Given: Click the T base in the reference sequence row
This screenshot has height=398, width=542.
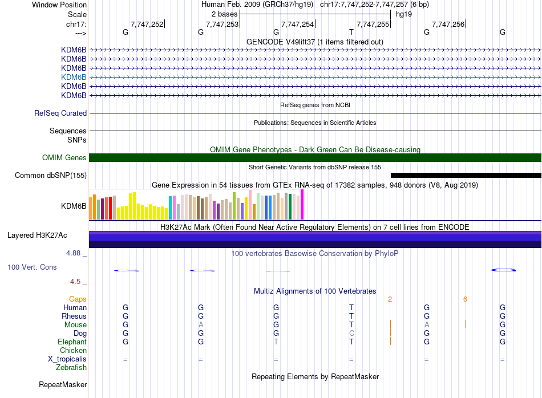Looking at the screenshot, I should 351,32.
